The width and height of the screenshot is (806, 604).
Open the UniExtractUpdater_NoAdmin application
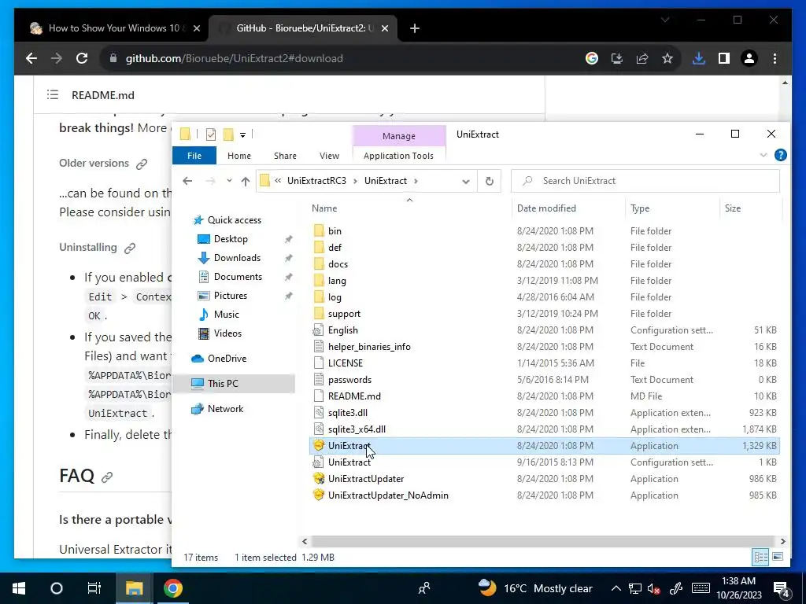pyautogui.click(x=388, y=495)
